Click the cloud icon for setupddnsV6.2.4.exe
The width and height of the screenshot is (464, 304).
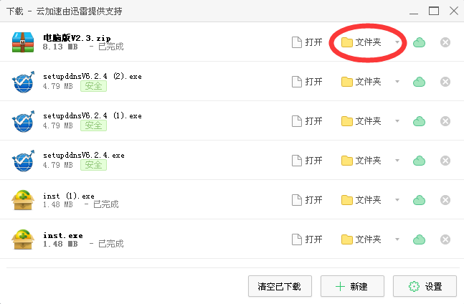click(419, 161)
